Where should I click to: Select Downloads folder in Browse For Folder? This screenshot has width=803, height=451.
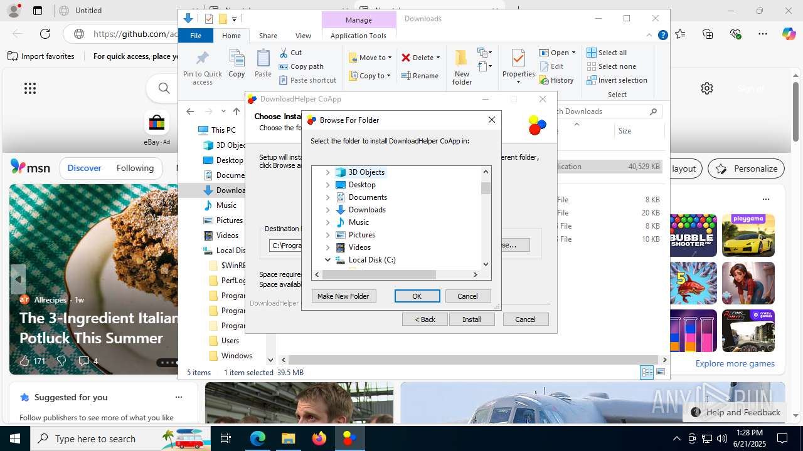[x=367, y=210]
